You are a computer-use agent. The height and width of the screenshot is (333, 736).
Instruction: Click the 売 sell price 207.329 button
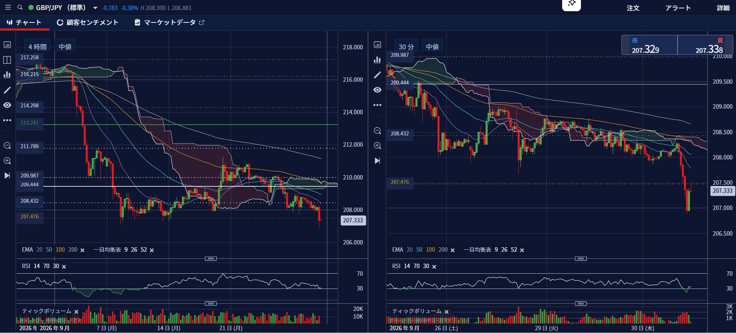(649, 45)
